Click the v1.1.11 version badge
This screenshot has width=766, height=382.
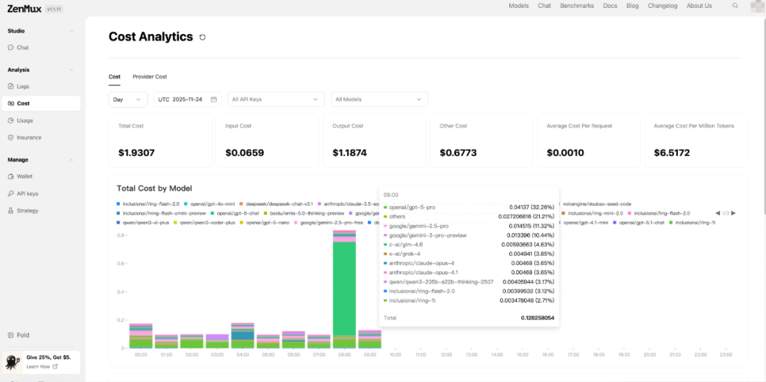pos(54,9)
